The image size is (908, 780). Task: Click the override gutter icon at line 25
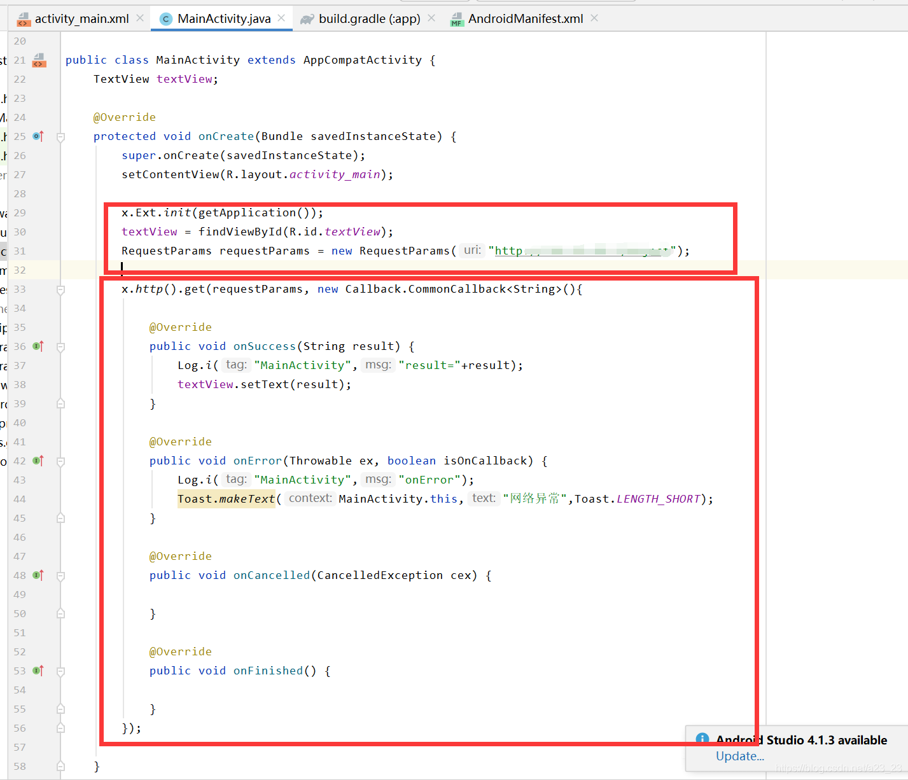(x=38, y=136)
